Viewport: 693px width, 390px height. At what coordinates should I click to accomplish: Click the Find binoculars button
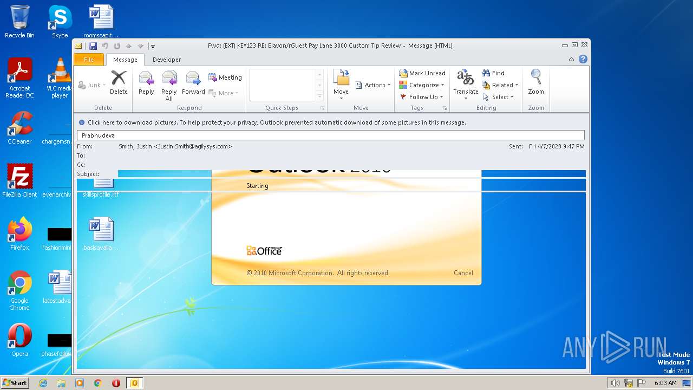tap(493, 73)
